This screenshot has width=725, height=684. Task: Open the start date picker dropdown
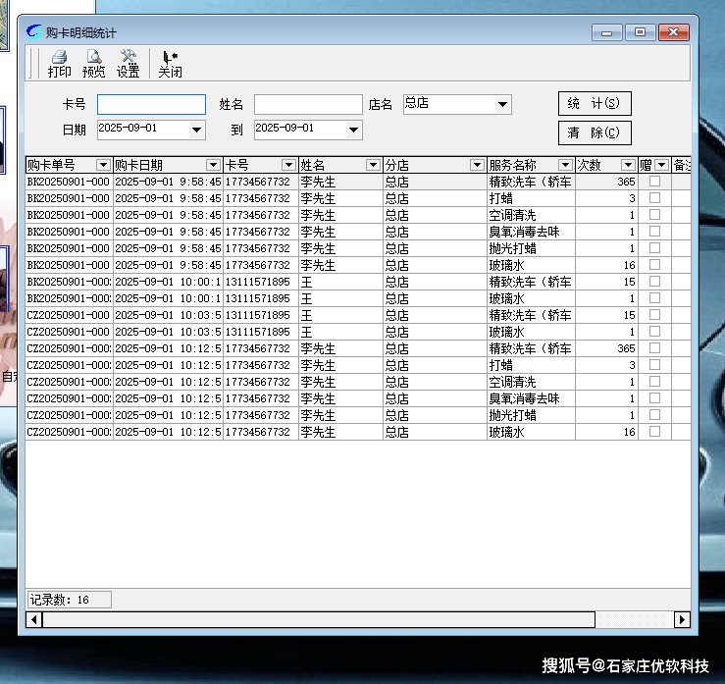tap(196, 130)
